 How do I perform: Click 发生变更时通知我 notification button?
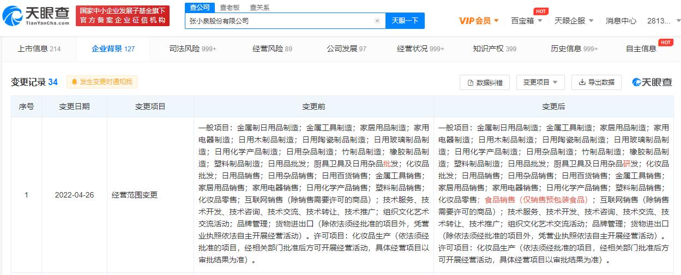pos(103,82)
